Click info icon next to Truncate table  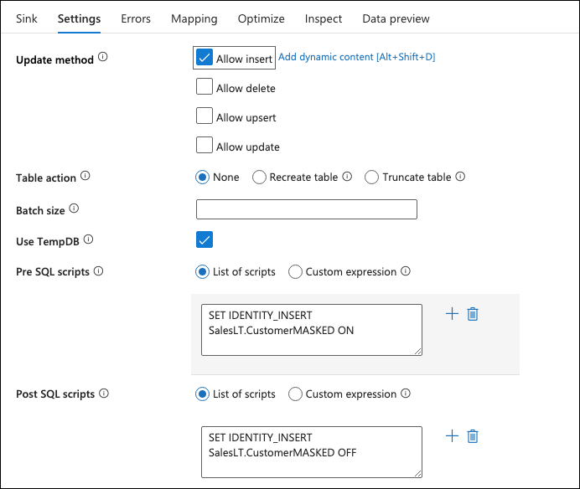point(460,177)
